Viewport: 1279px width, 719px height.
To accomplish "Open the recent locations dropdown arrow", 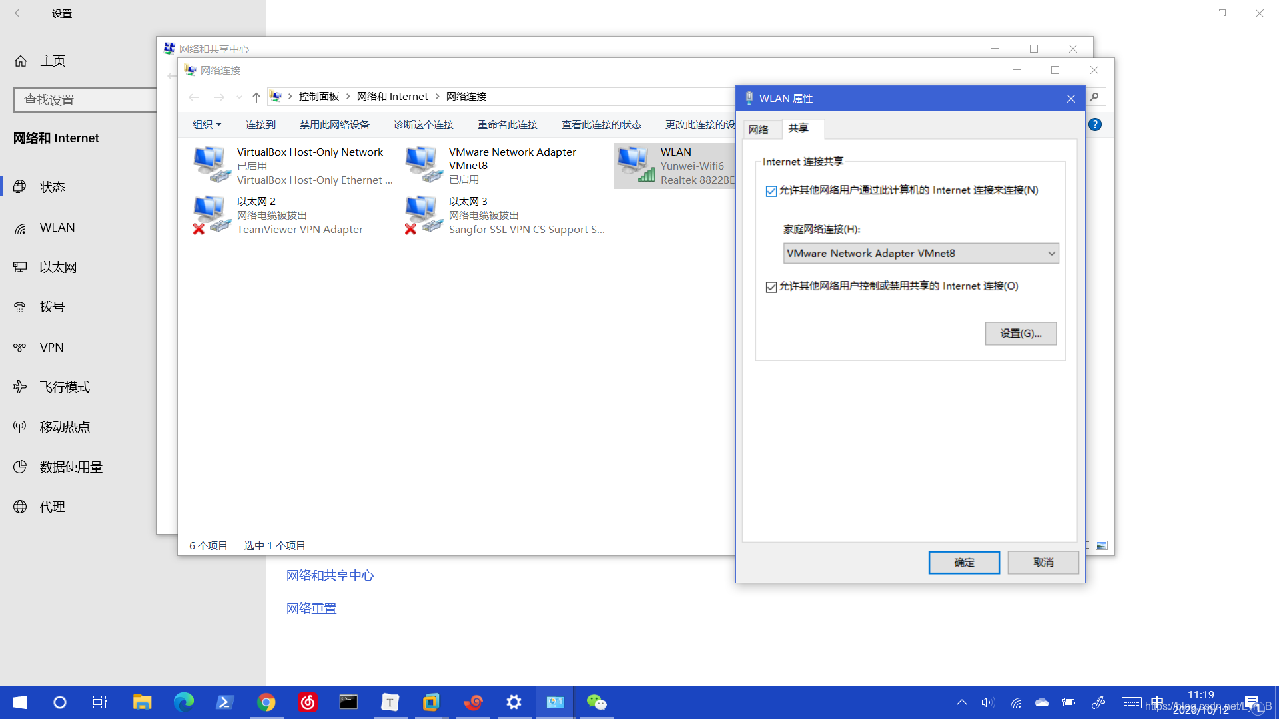I will click(239, 97).
